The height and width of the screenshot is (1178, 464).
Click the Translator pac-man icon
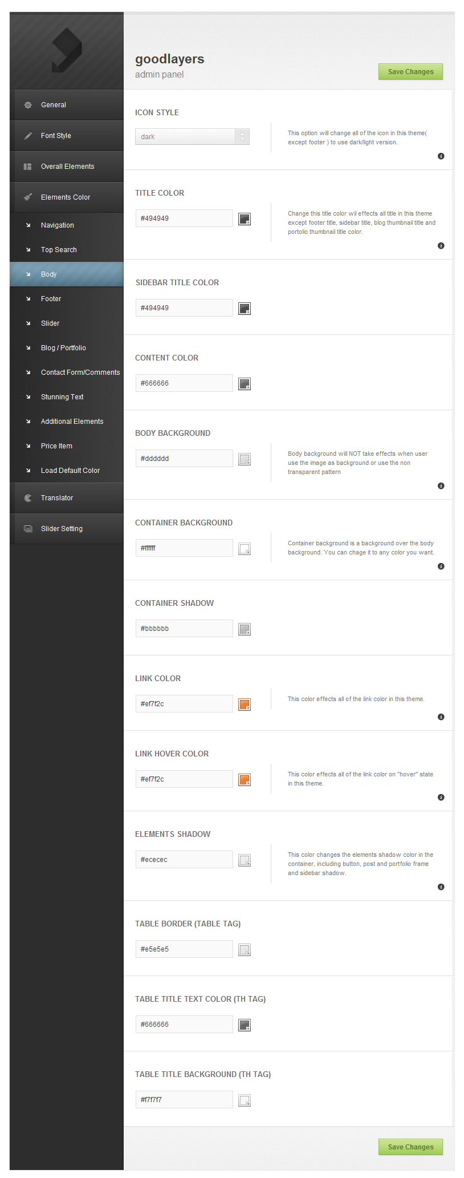tap(28, 498)
